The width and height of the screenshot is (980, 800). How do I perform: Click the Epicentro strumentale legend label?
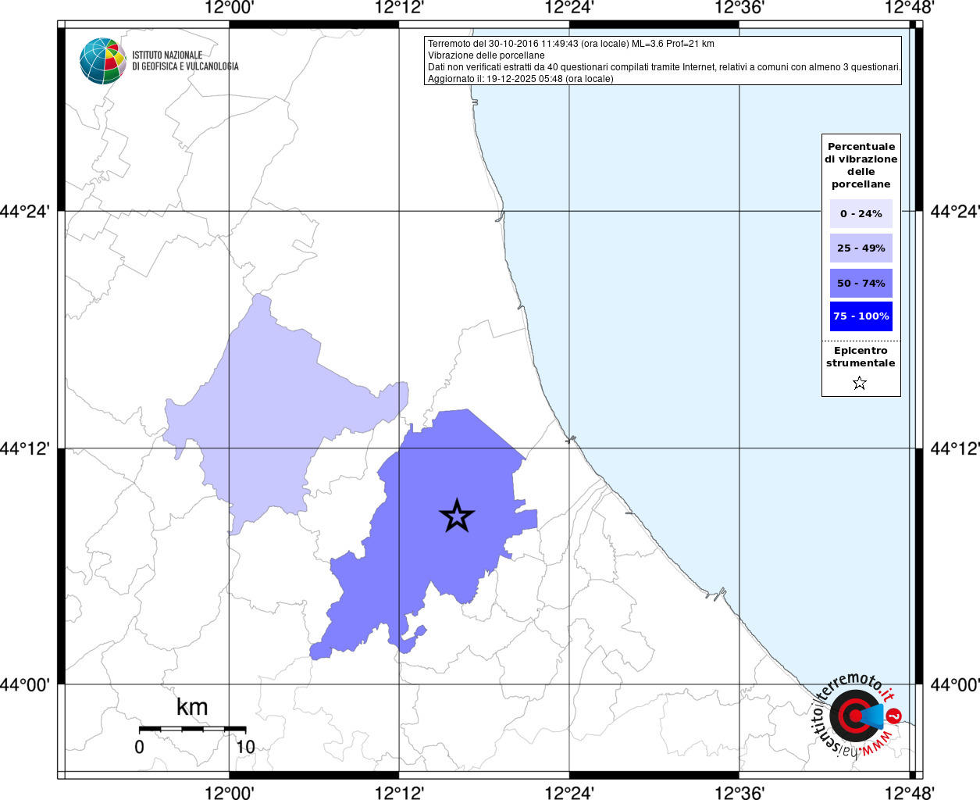pos(861,357)
